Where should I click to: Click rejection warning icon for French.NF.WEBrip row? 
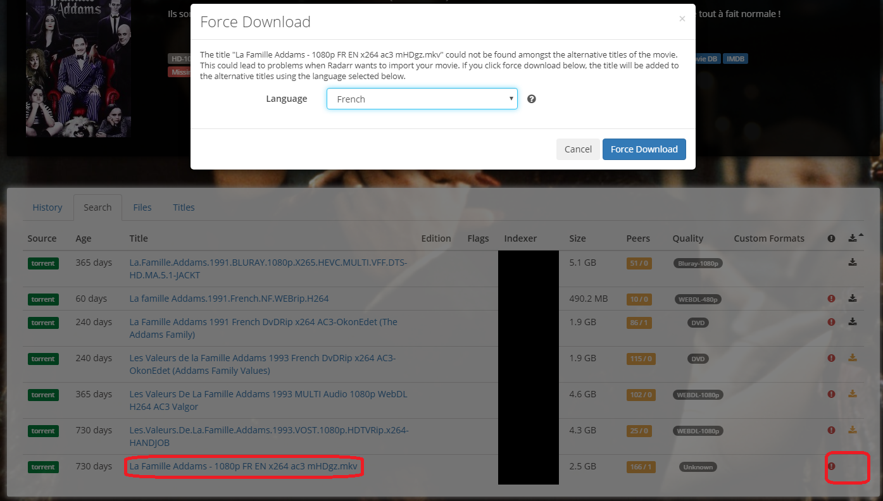coord(832,299)
